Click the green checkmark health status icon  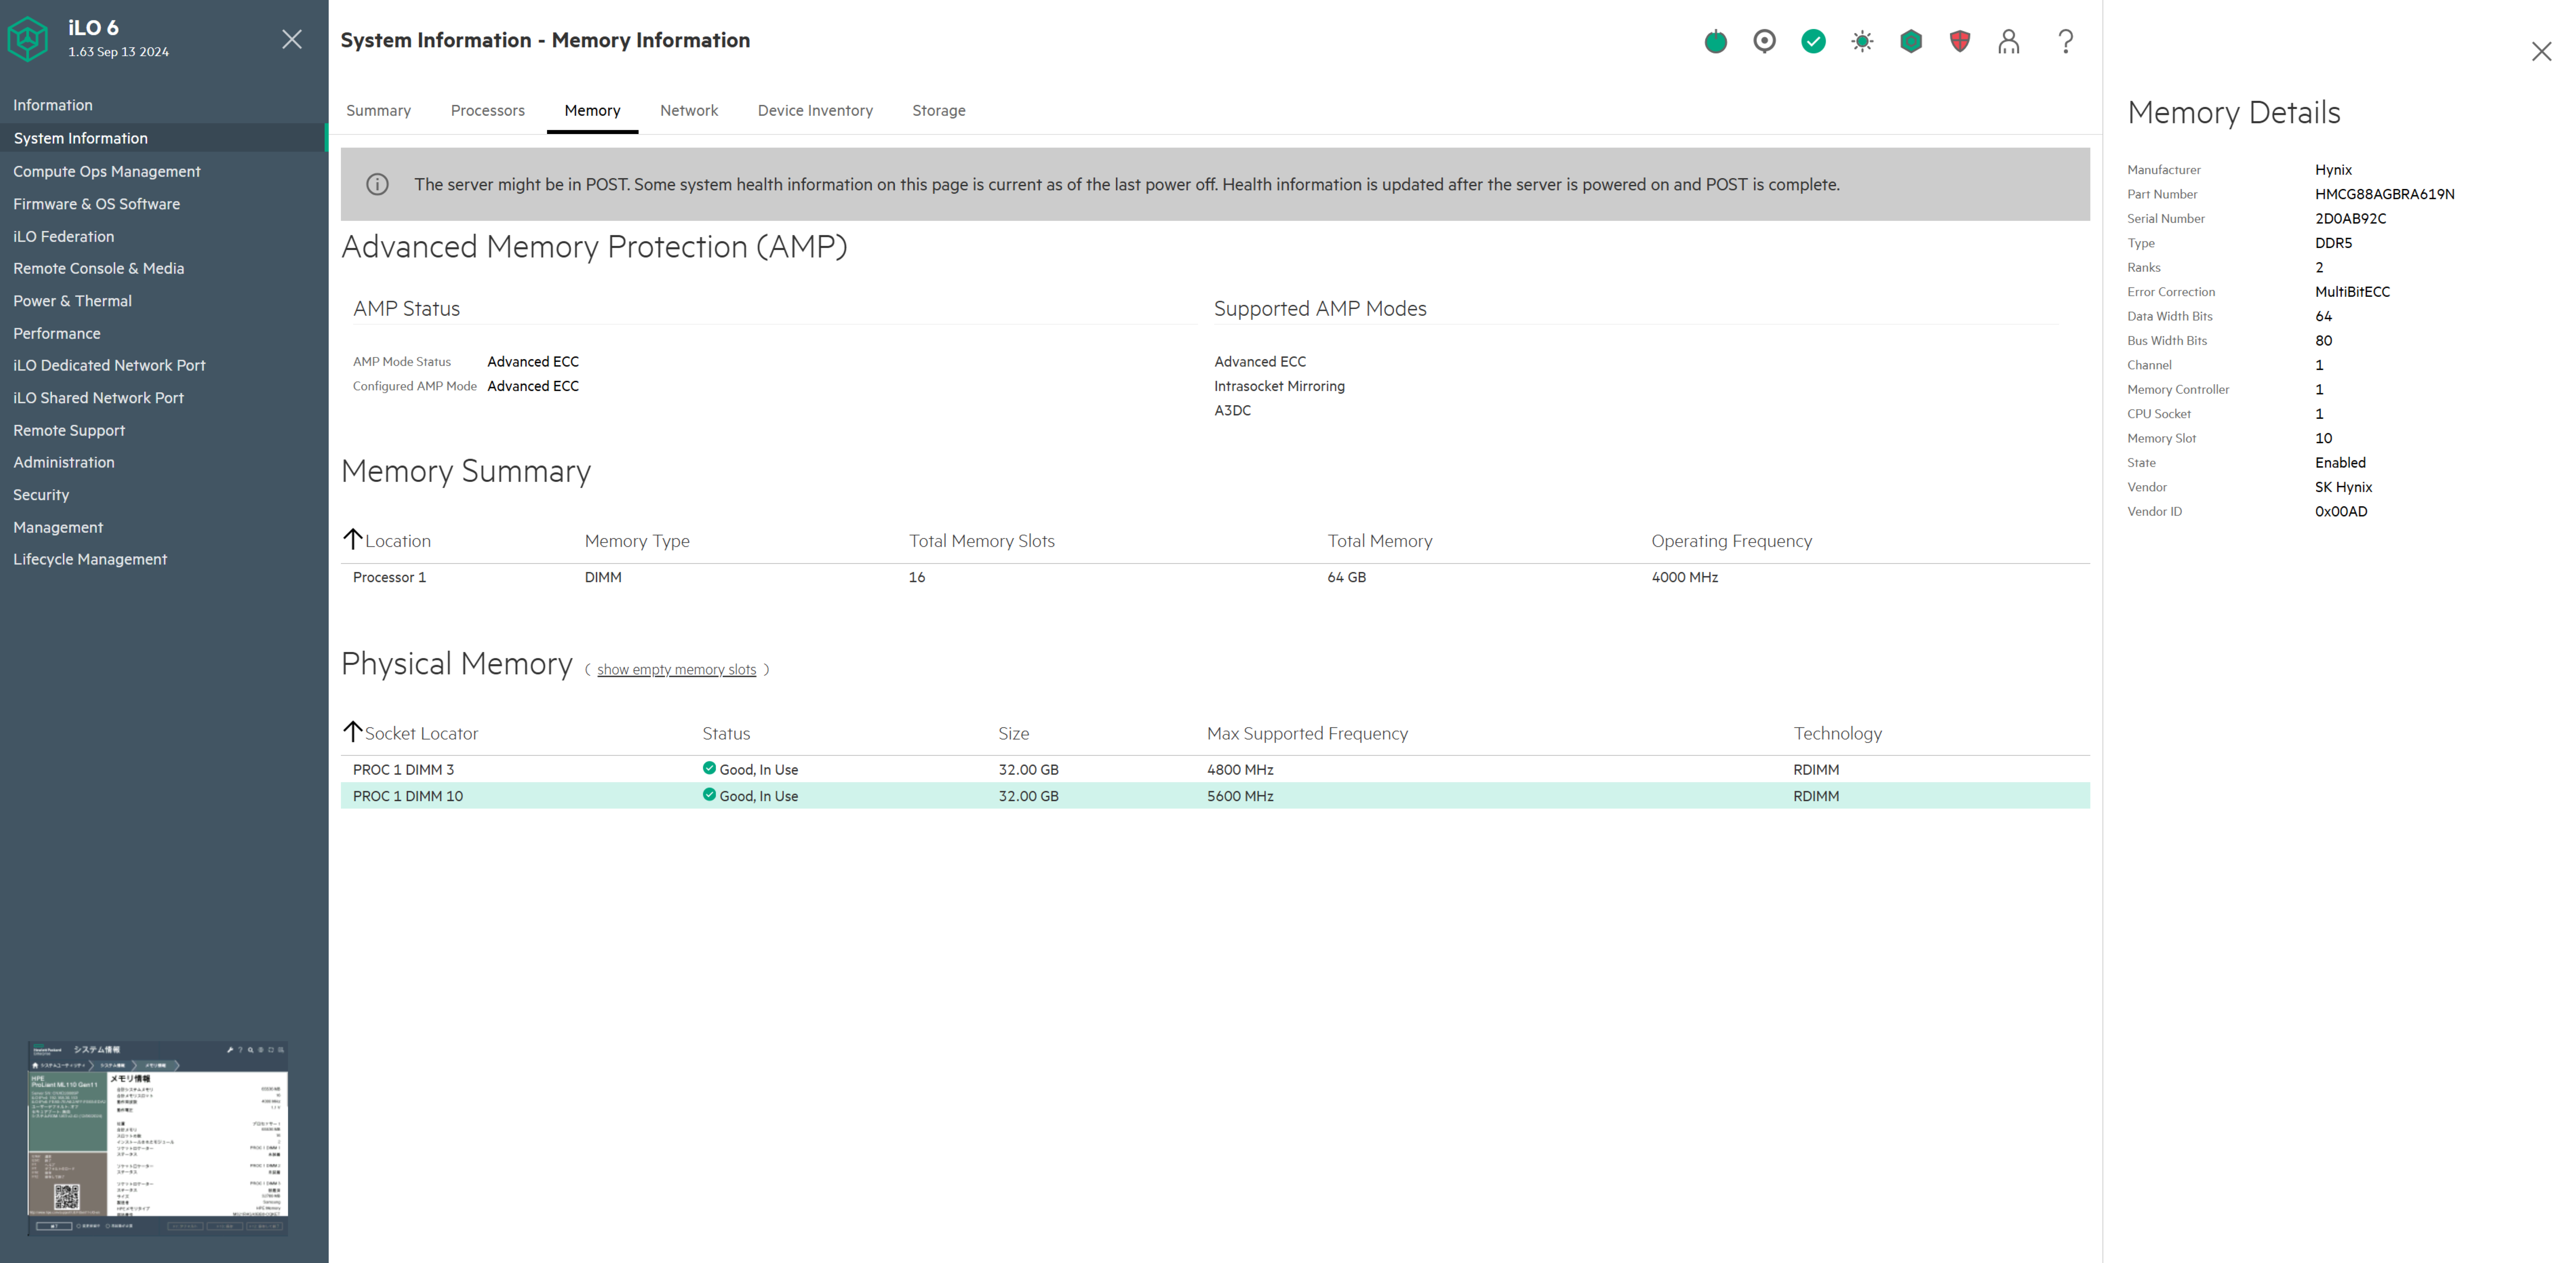(x=1813, y=41)
